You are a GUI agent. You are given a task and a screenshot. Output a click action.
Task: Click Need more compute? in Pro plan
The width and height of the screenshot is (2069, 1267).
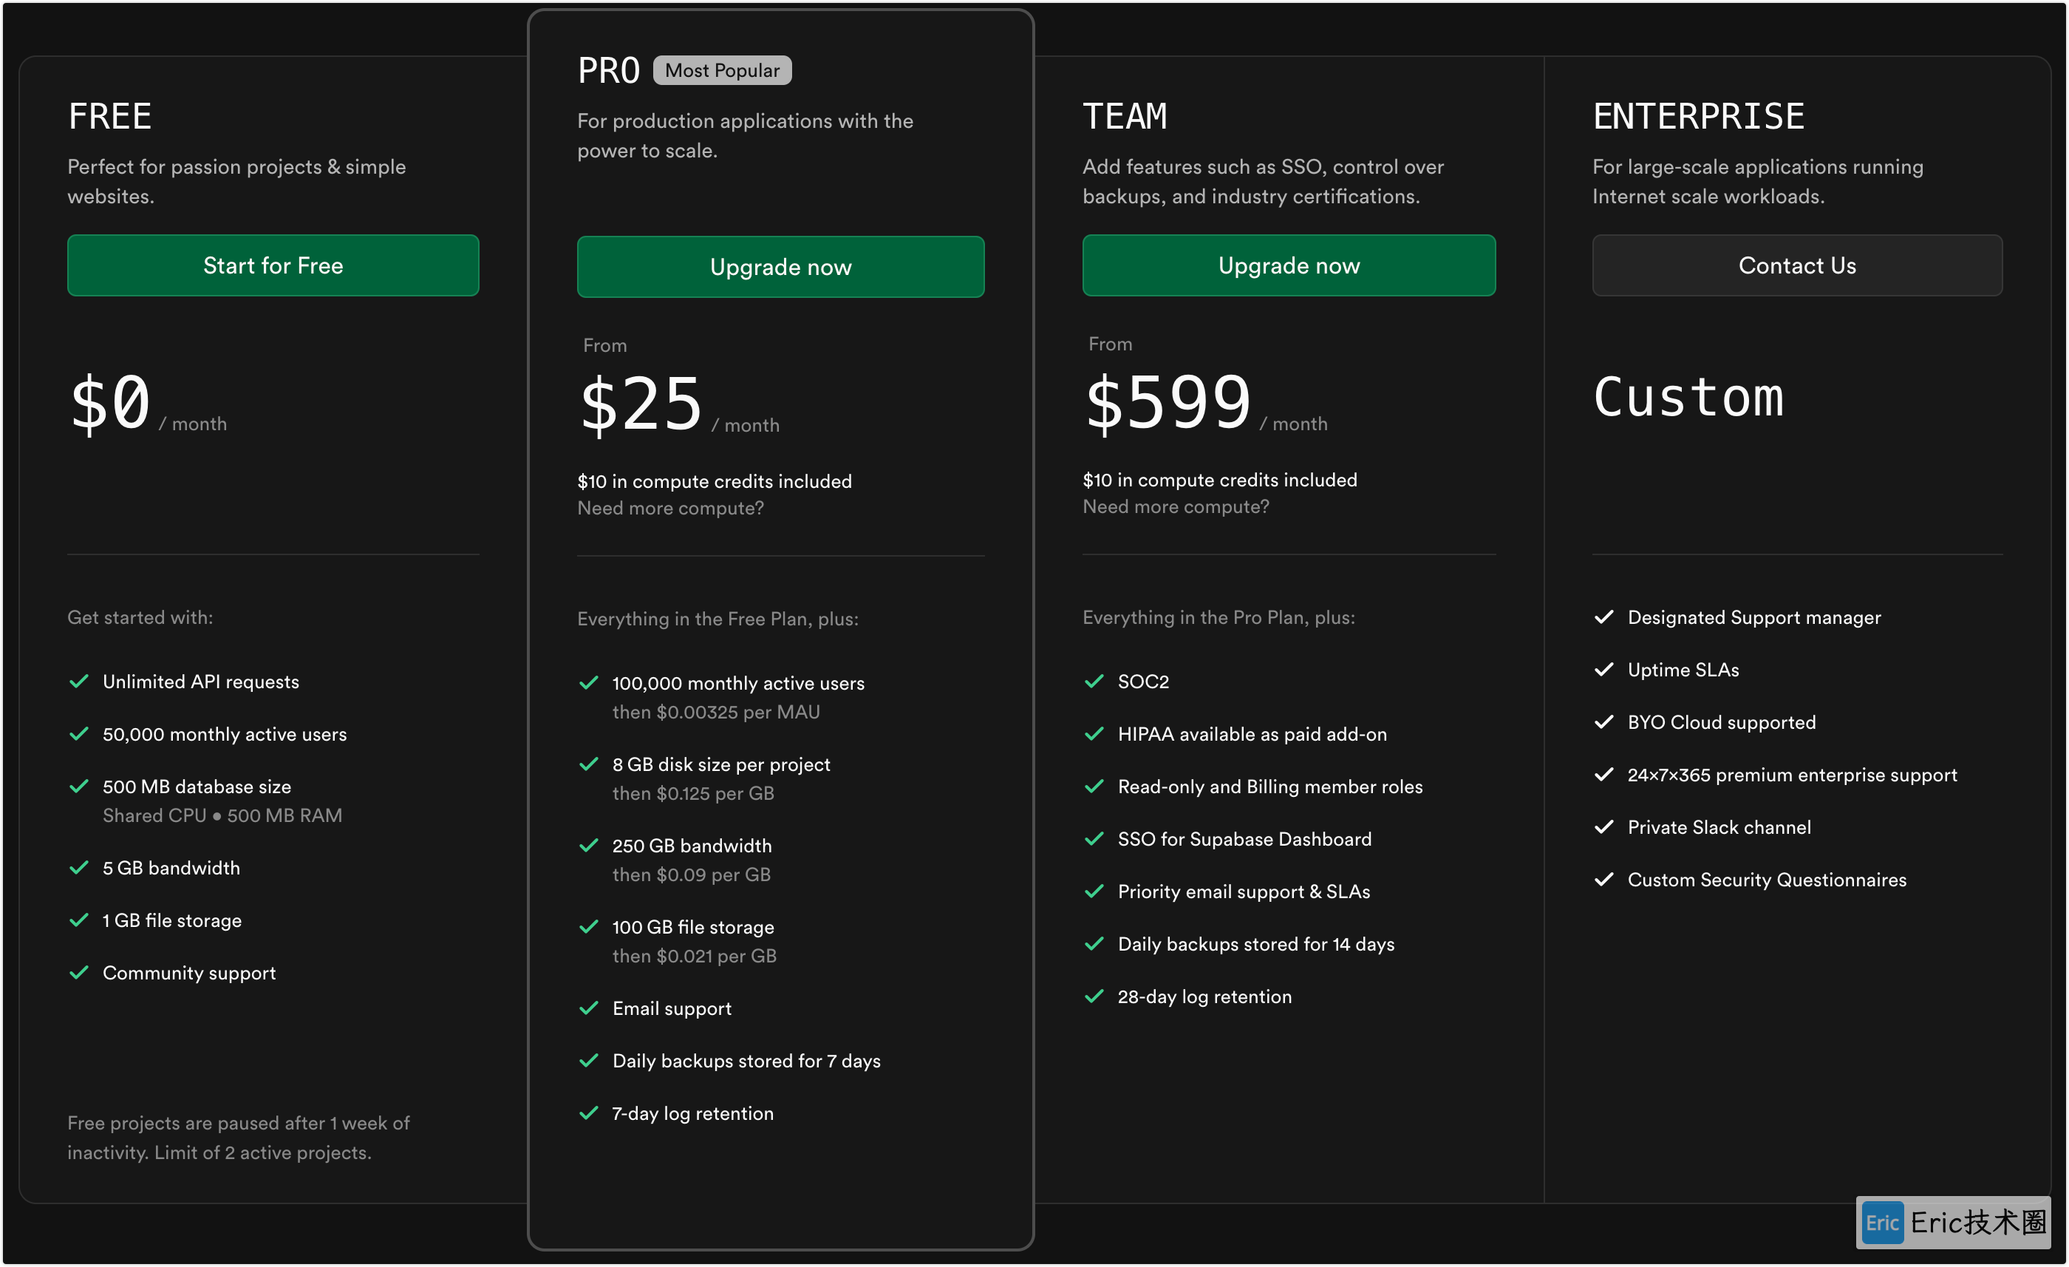click(670, 509)
